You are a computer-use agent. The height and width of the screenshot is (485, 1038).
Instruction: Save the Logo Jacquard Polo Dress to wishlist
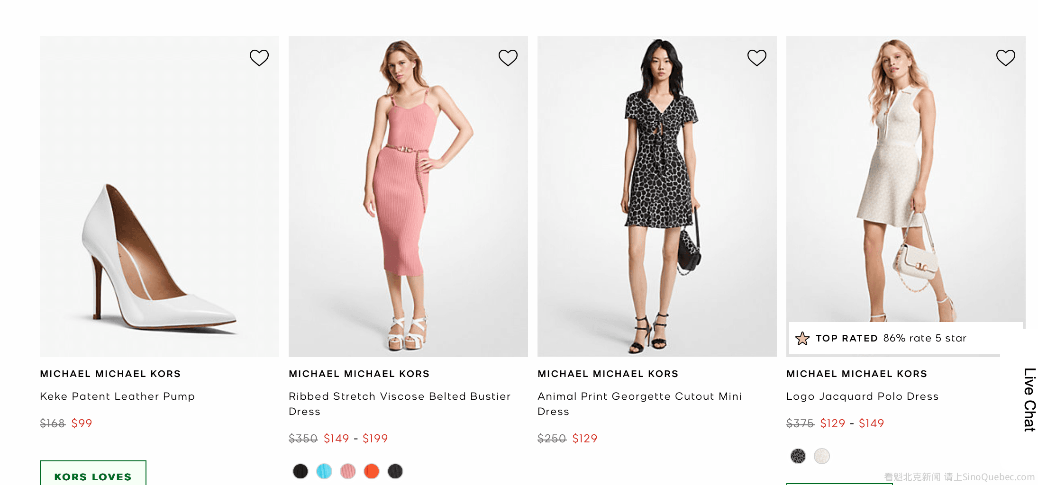[x=1006, y=58]
